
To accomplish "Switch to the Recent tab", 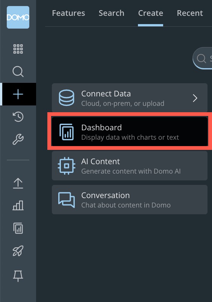I will click(190, 13).
